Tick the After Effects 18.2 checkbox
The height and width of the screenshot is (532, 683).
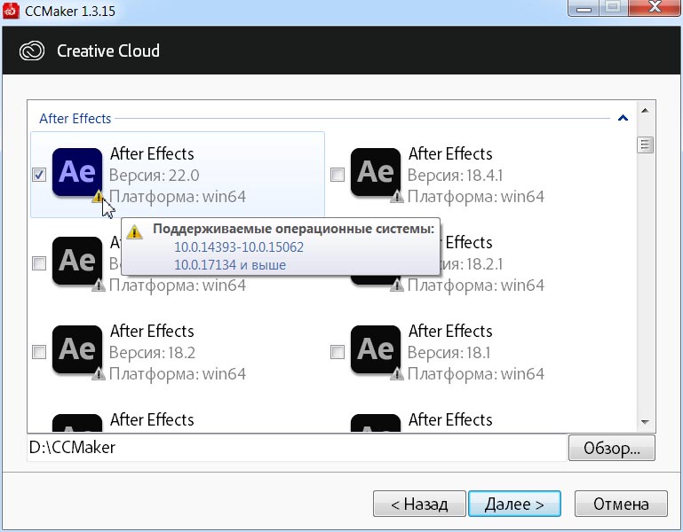[39, 352]
